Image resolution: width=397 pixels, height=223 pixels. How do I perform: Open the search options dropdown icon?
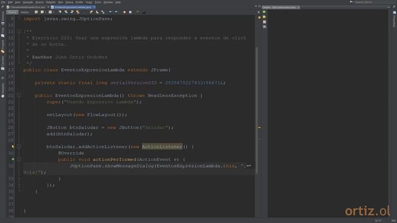coord(352,2)
